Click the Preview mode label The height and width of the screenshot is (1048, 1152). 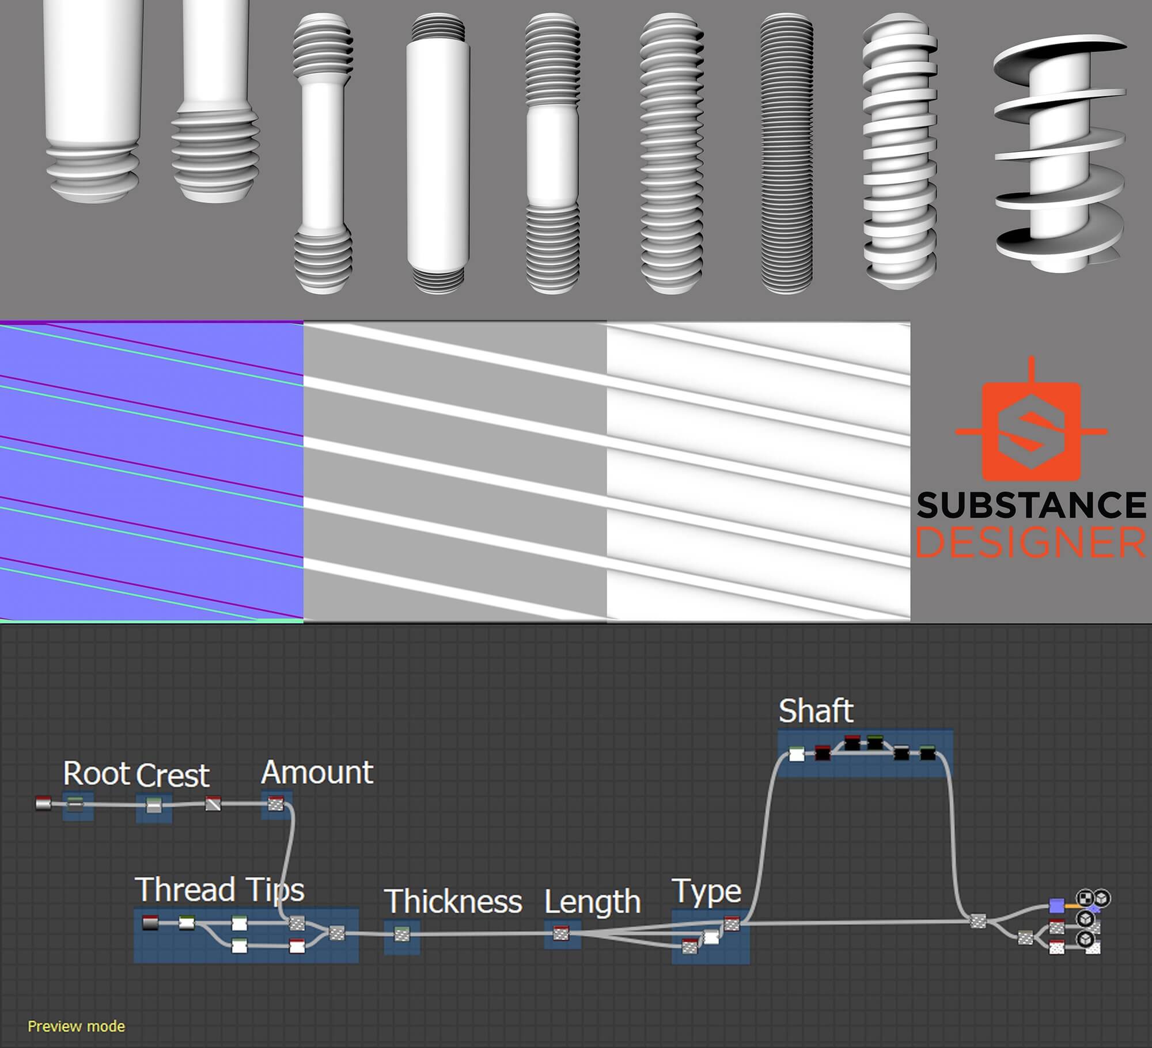point(76,1026)
